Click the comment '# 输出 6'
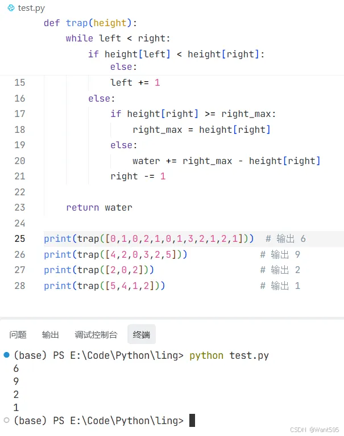Viewport: 344px width, 436px height. [x=286, y=238]
